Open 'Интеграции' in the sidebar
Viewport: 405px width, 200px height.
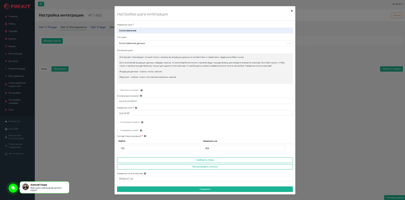(x=15, y=54)
